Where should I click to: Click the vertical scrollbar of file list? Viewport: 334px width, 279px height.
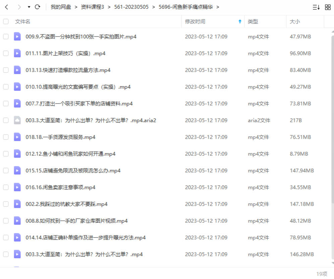pos(333,119)
